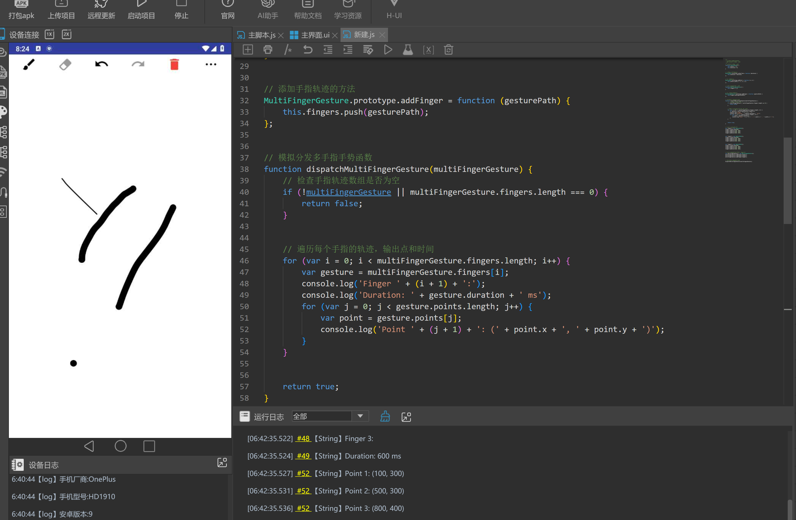Image resolution: width=796 pixels, height=520 pixels.
Task: Tap the red trash delete icon
Action: point(174,64)
